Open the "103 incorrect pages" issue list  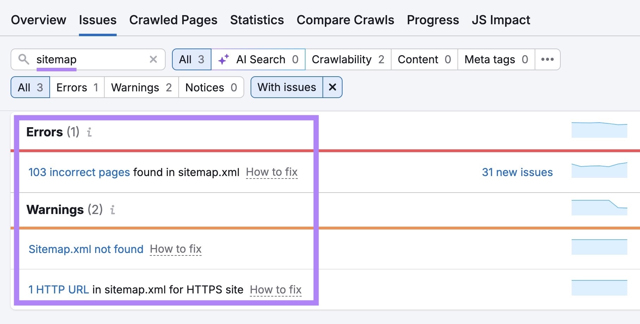(79, 172)
